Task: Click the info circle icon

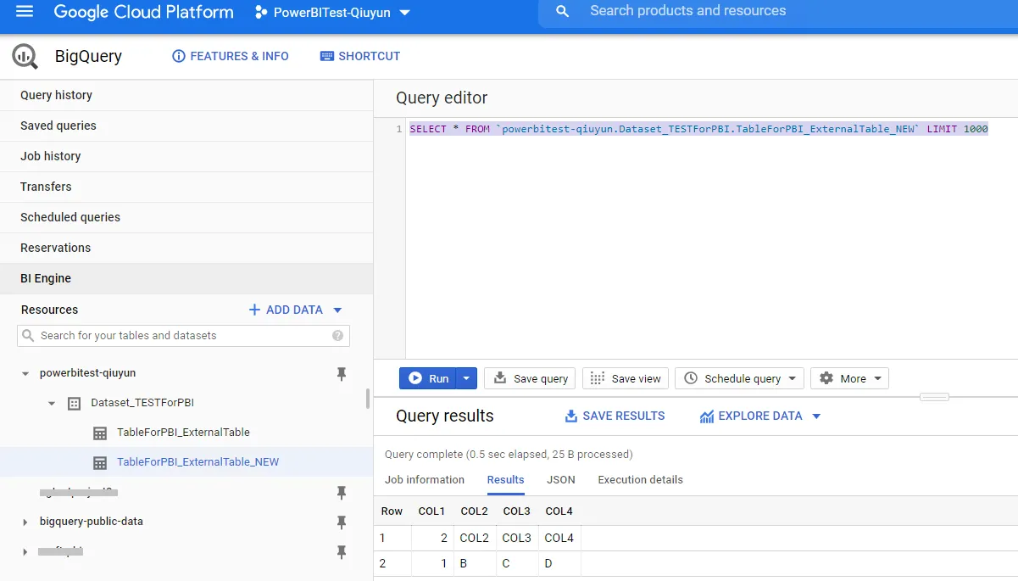Action: coord(178,56)
